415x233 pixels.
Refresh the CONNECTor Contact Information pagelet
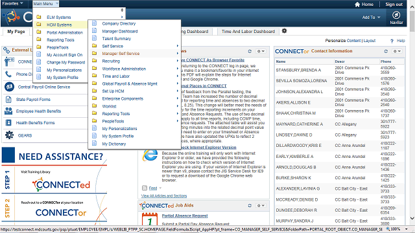386,51
